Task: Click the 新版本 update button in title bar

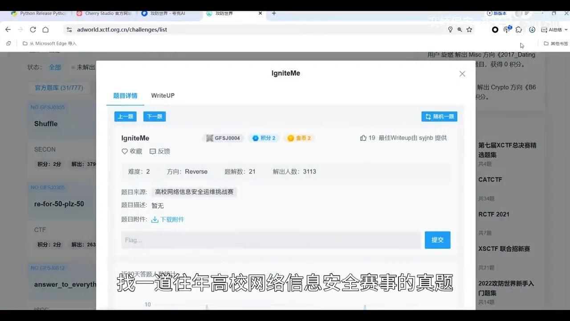Action: click(497, 13)
